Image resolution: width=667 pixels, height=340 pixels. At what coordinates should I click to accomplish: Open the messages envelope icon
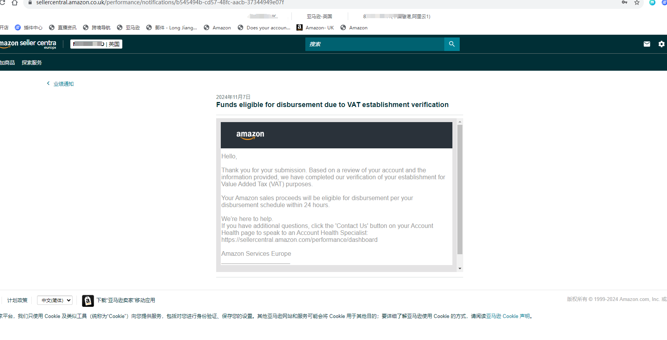coord(647,44)
